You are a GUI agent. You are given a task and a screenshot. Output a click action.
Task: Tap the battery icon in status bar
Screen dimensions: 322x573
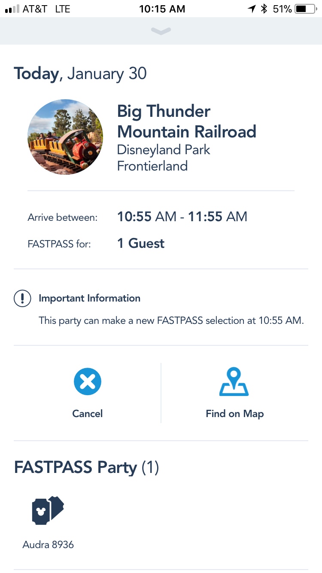pyautogui.click(x=306, y=9)
